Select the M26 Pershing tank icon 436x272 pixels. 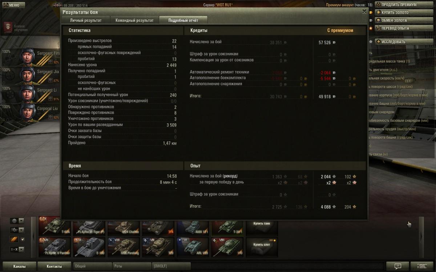click(124, 247)
